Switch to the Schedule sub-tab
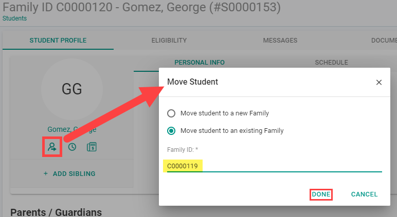The image size is (397, 217). 331,63
